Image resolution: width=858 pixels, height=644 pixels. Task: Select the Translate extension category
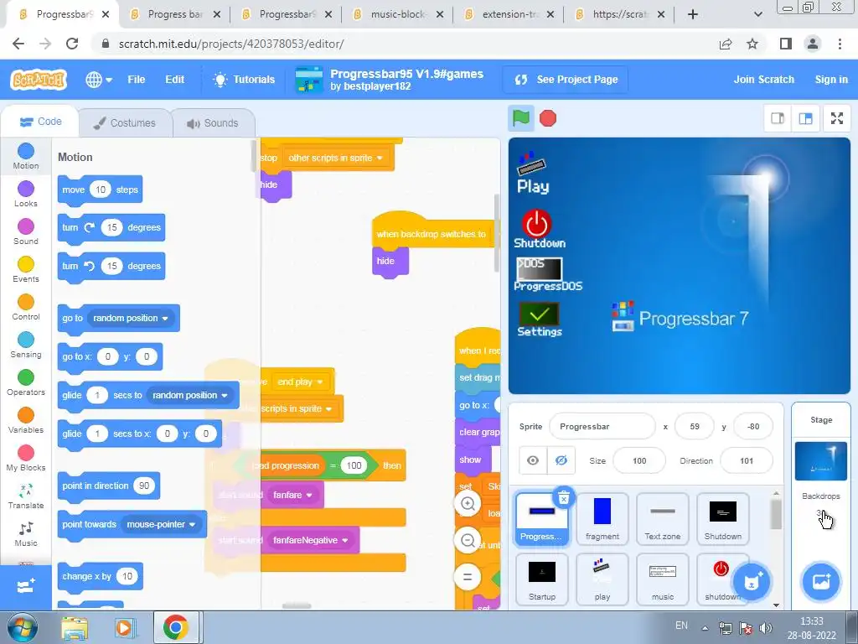click(x=26, y=496)
